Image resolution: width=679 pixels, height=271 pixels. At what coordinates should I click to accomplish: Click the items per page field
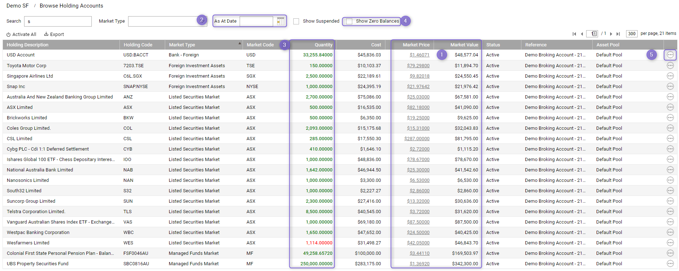coord(632,33)
